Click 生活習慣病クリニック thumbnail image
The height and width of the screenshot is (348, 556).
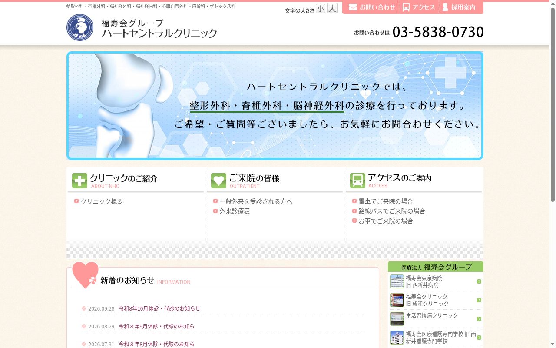click(x=397, y=319)
